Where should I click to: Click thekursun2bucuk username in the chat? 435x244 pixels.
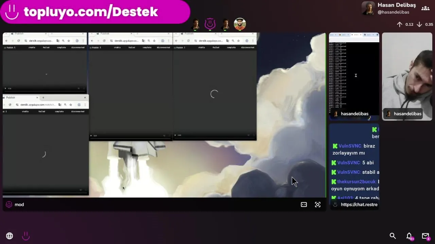coord(356,182)
